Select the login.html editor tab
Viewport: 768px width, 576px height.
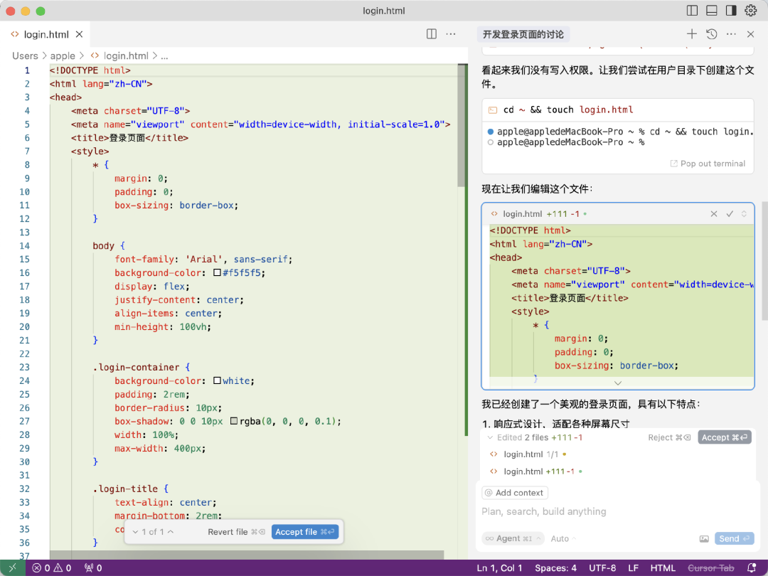46,34
